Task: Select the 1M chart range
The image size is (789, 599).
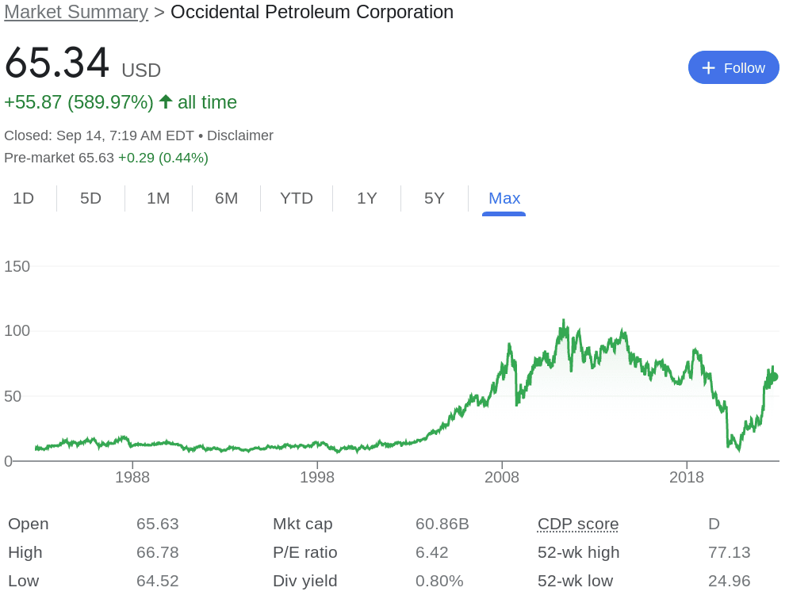Action: (159, 198)
